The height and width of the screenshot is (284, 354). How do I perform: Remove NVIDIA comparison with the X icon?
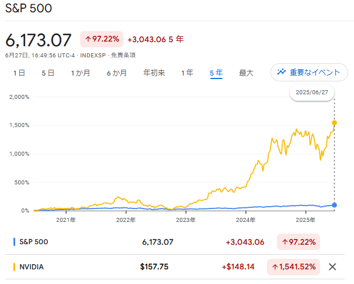(332, 267)
